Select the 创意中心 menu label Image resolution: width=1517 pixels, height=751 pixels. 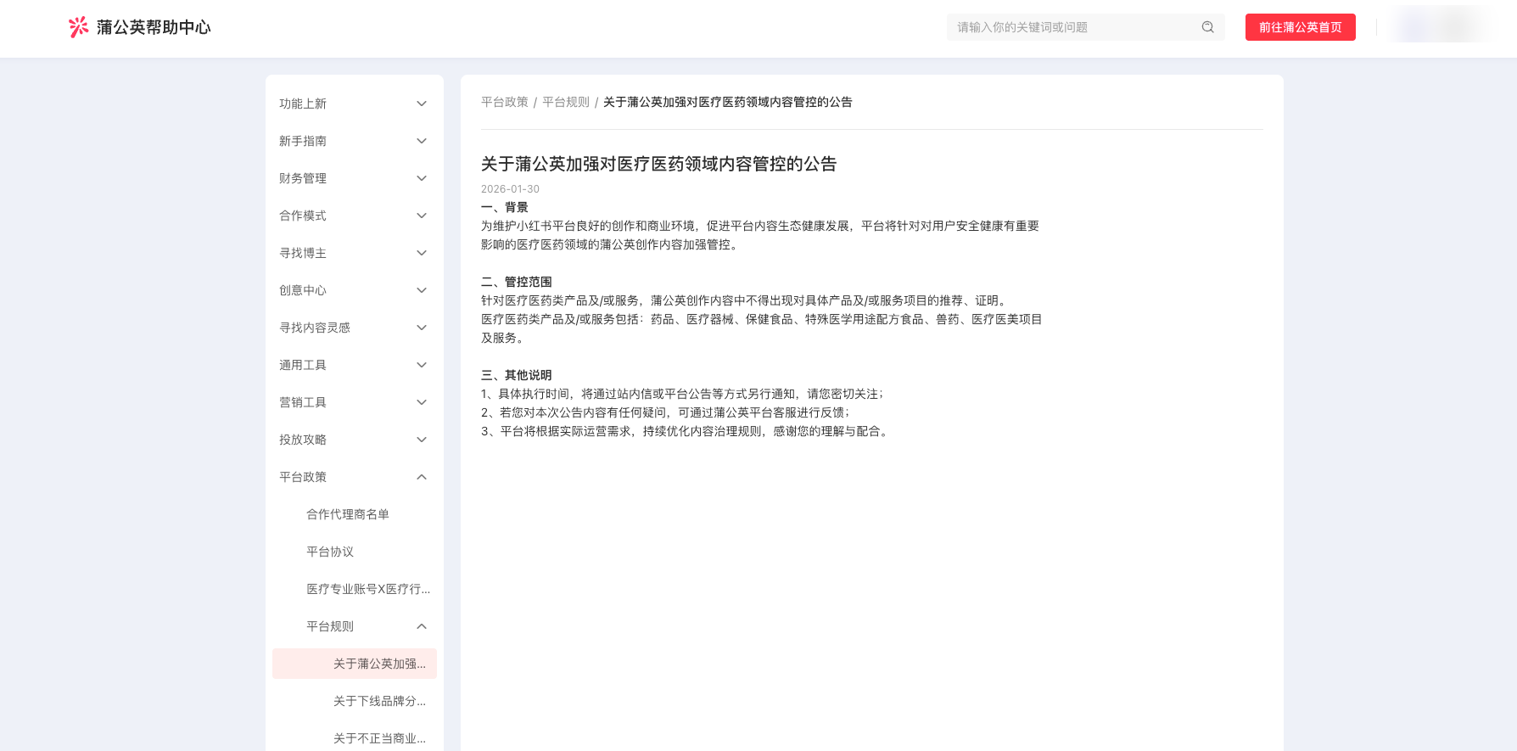point(303,290)
